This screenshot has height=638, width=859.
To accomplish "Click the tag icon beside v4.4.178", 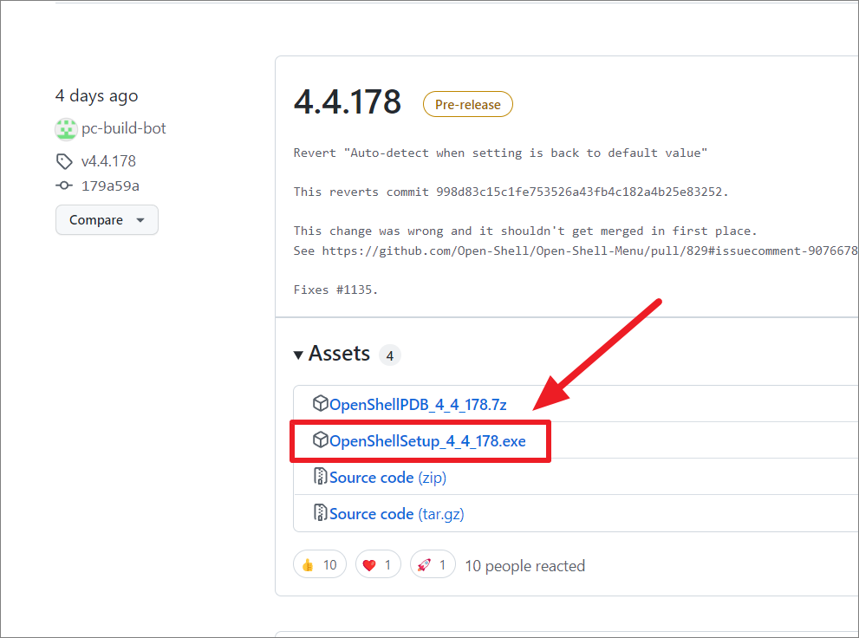I will (64, 161).
